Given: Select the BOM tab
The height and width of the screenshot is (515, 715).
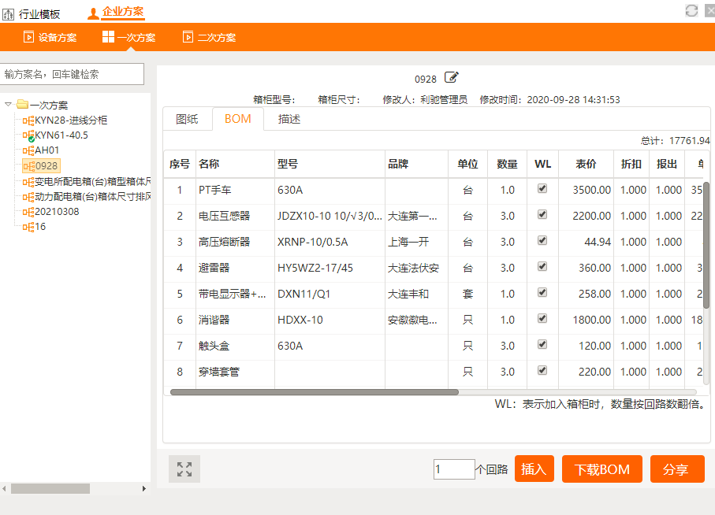Looking at the screenshot, I should [x=238, y=119].
